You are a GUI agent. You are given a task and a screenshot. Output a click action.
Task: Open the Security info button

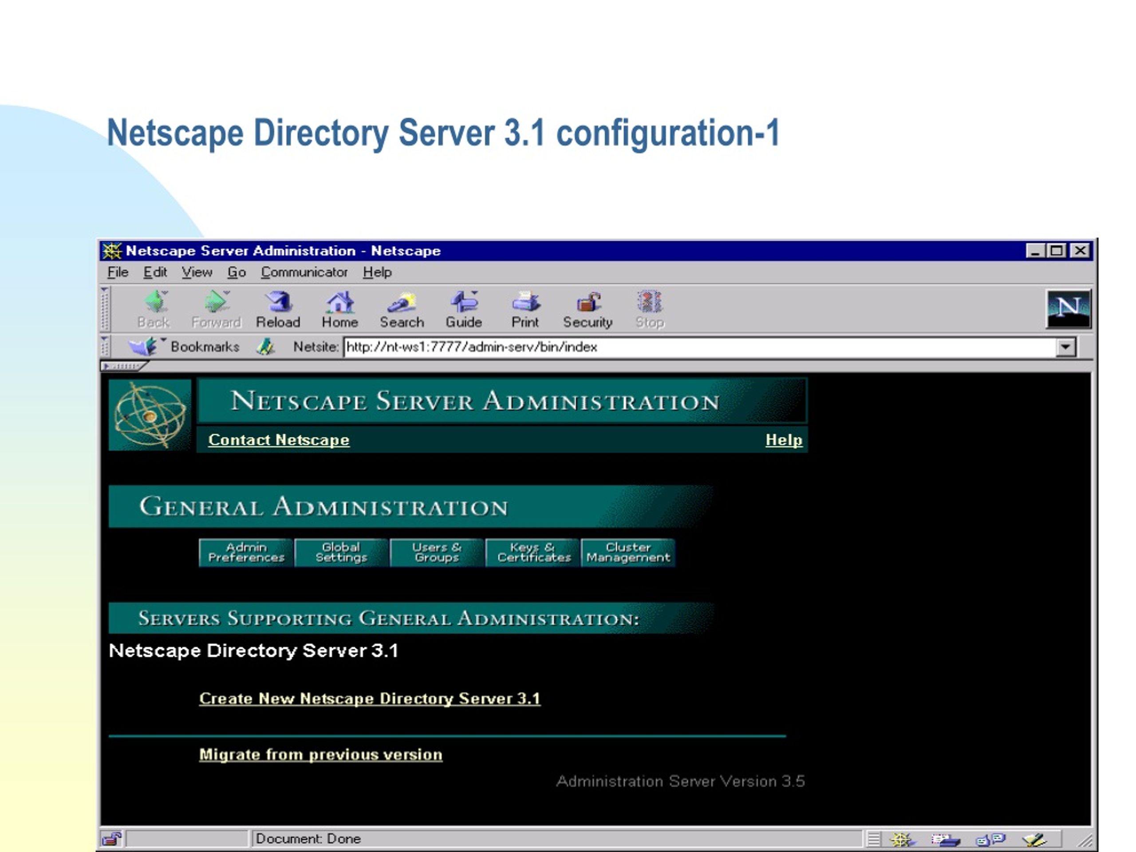[x=588, y=309]
